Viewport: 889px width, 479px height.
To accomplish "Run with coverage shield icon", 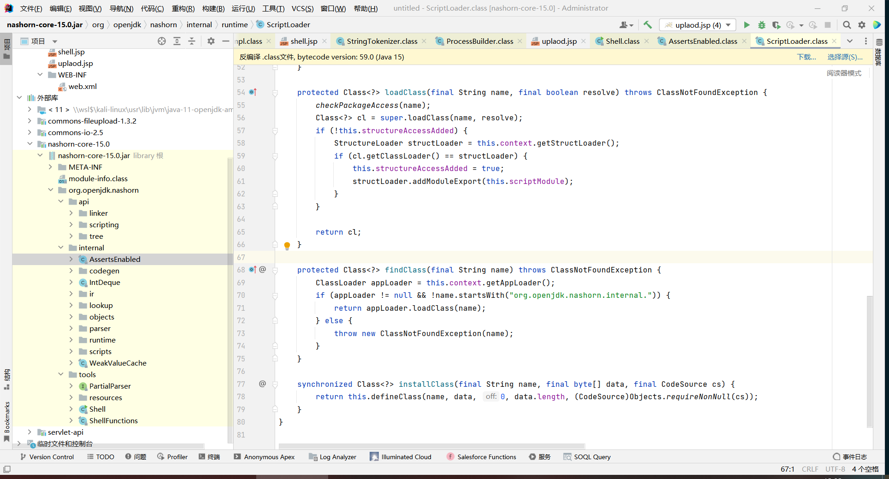I will point(776,25).
